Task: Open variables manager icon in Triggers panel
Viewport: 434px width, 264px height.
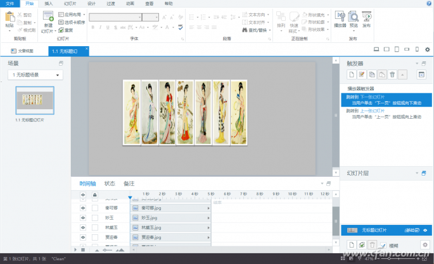Action: pyautogui.click(x=421, y=75)
